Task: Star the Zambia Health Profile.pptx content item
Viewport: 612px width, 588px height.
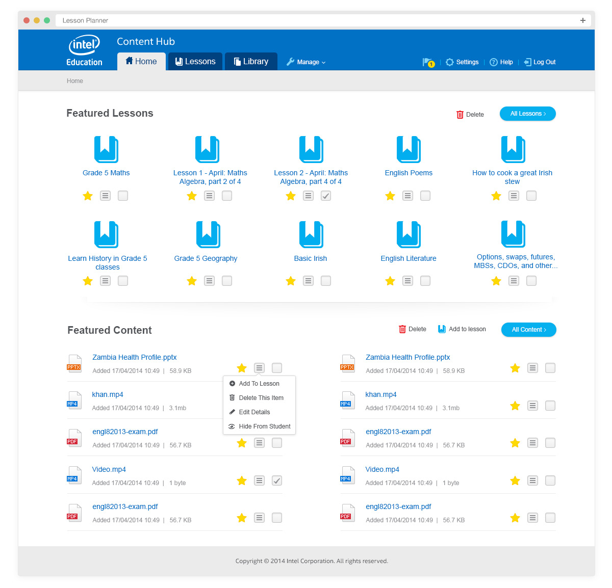Action: (x=241, y=367)
